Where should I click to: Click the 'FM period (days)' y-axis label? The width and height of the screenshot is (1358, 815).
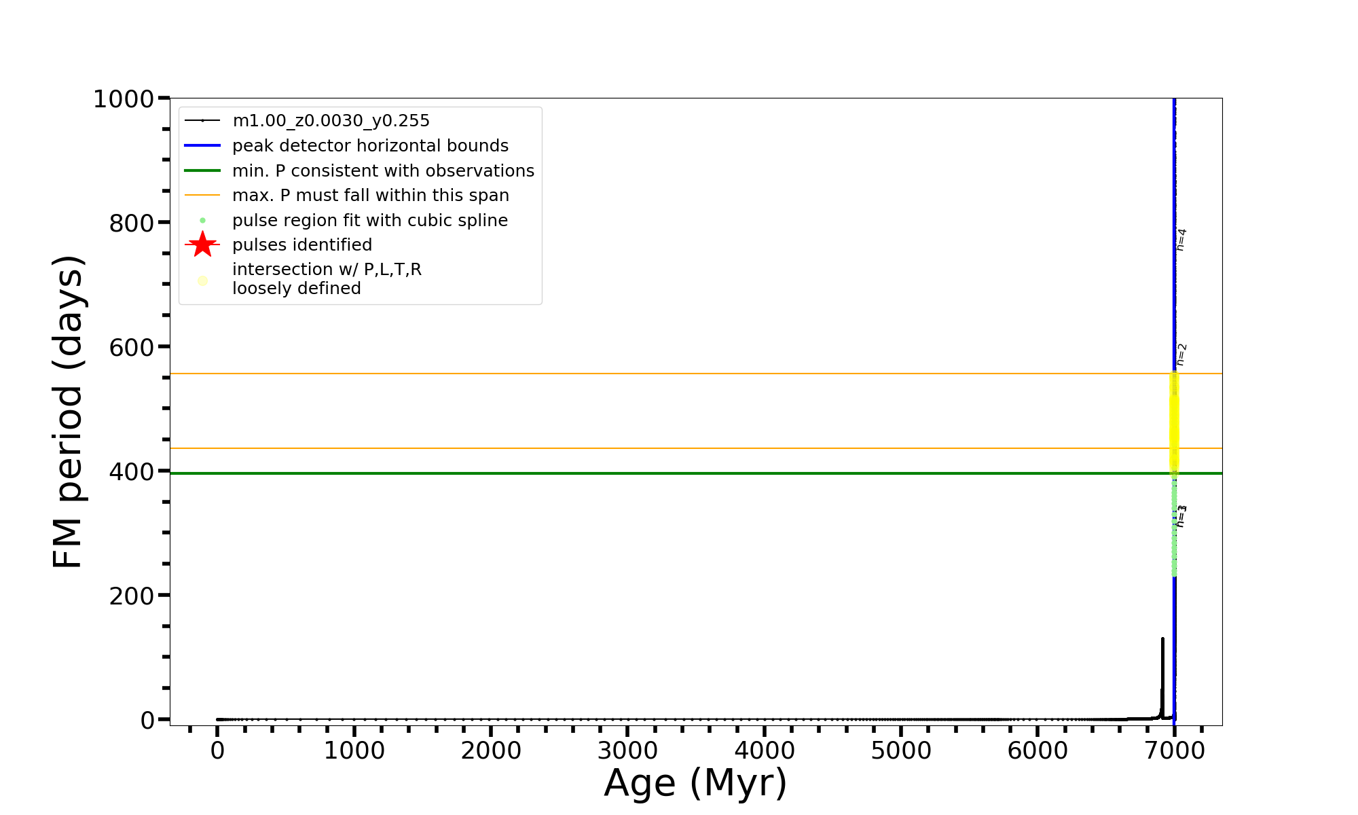coord(68,412)
